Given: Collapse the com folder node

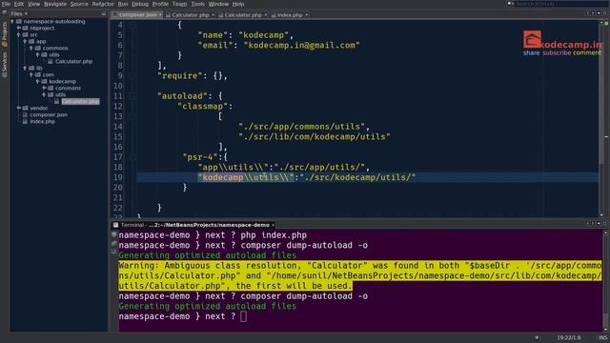Looking at the screenshot, I should tap(31, 74).
